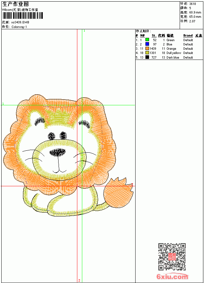Select the Orange row description text
The image size is (204, 283).
171,49
